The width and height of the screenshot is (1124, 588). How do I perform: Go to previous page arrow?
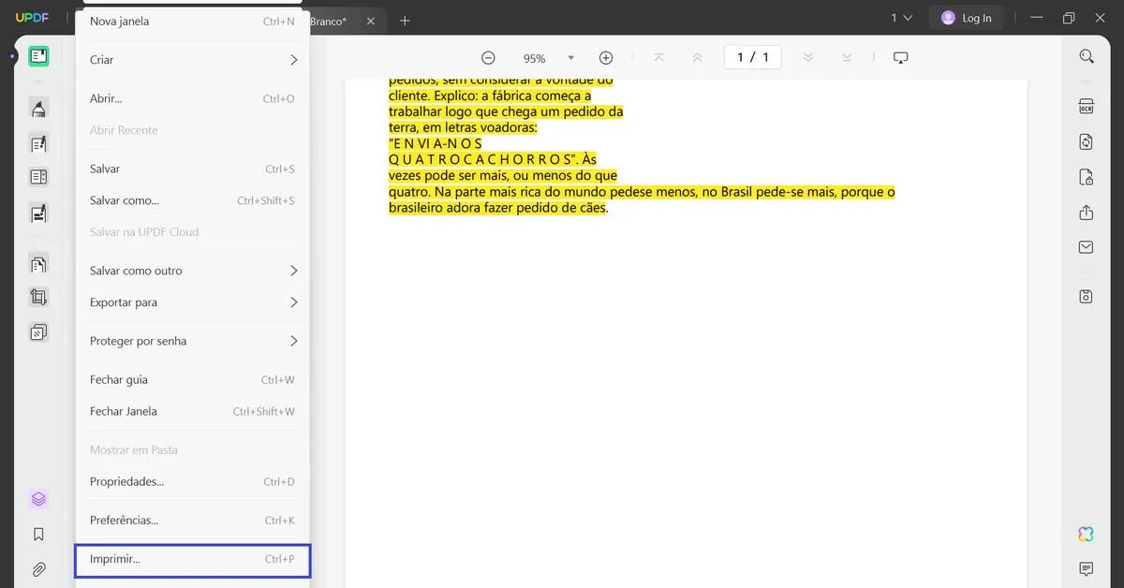tap(697, 58)
